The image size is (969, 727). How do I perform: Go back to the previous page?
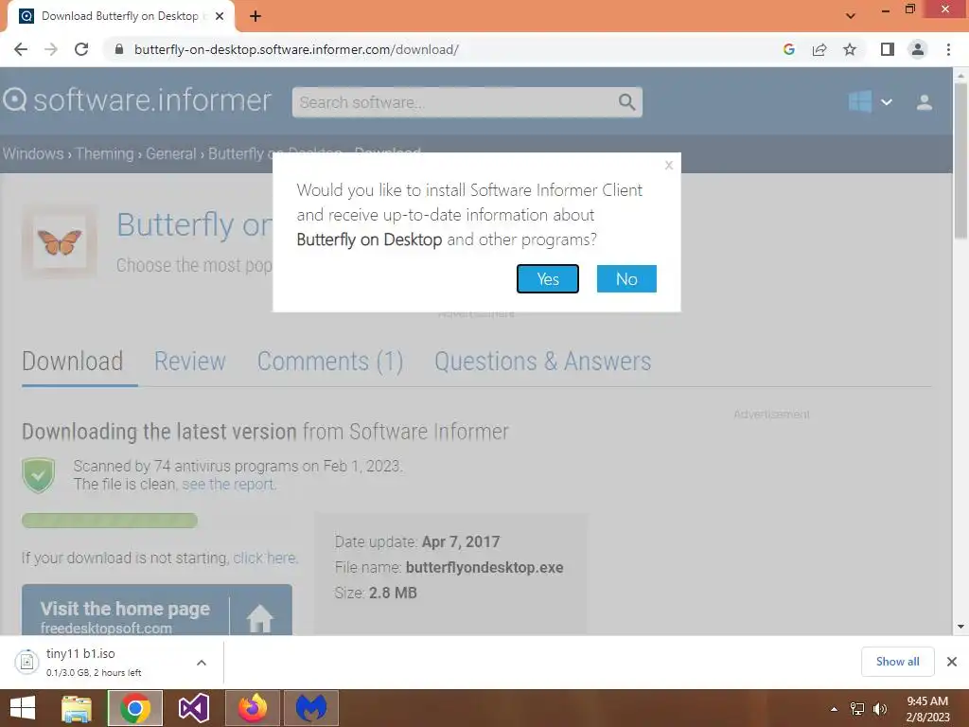[21, 49]
